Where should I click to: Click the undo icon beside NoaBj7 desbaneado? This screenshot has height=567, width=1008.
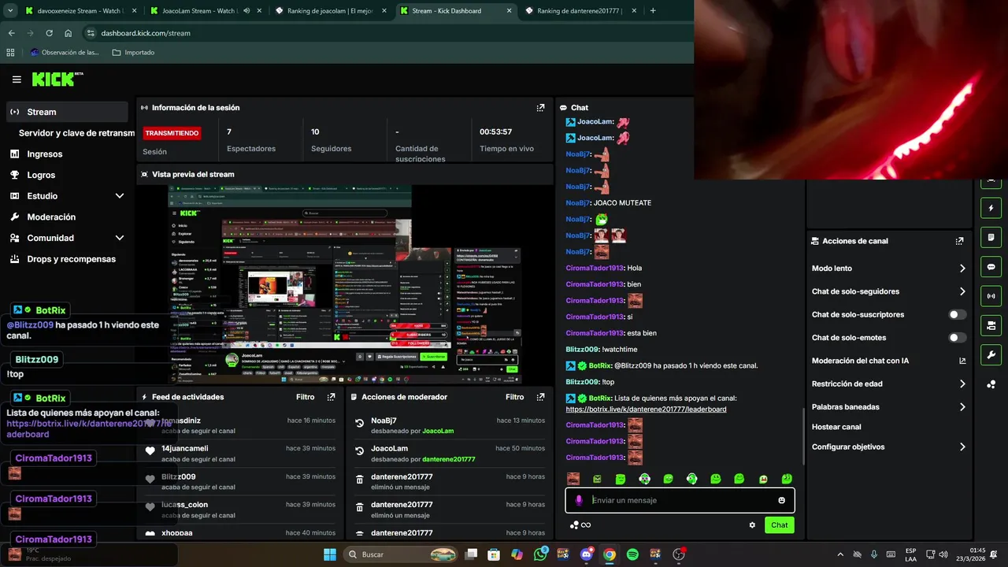coord(359,424)
